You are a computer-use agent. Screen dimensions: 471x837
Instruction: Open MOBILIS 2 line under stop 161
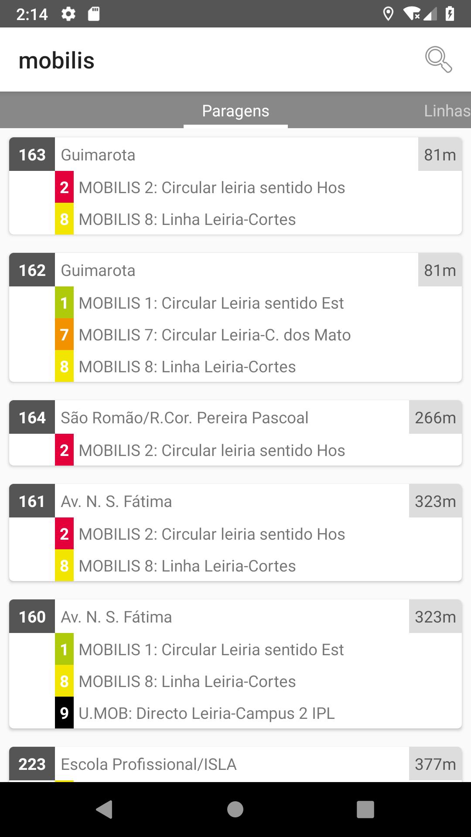point(258,534)
